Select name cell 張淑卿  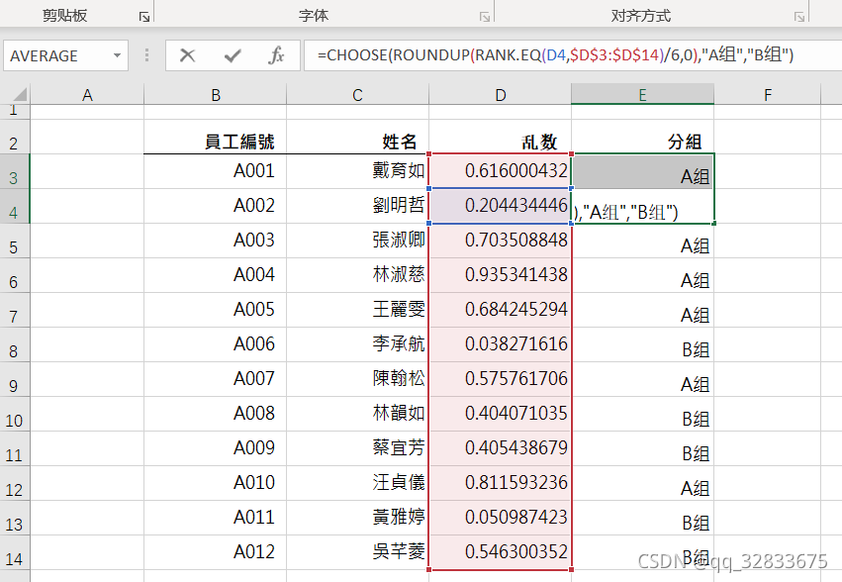357,241
